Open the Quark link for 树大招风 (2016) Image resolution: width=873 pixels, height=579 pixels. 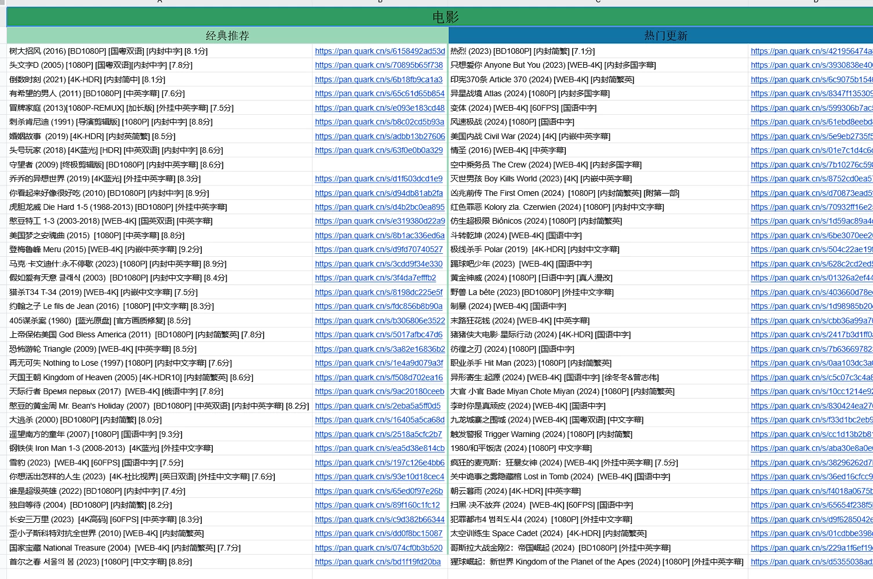pos(380,52)
